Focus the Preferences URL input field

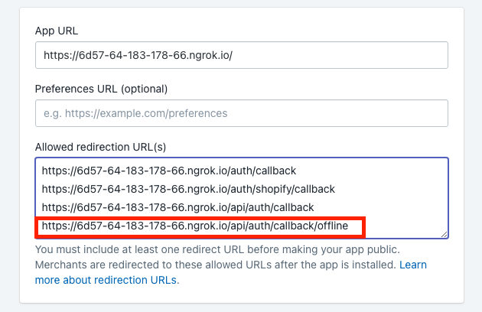tap(241, 113)
